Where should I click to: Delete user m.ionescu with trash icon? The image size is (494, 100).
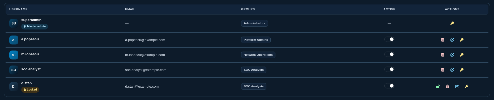442,55
